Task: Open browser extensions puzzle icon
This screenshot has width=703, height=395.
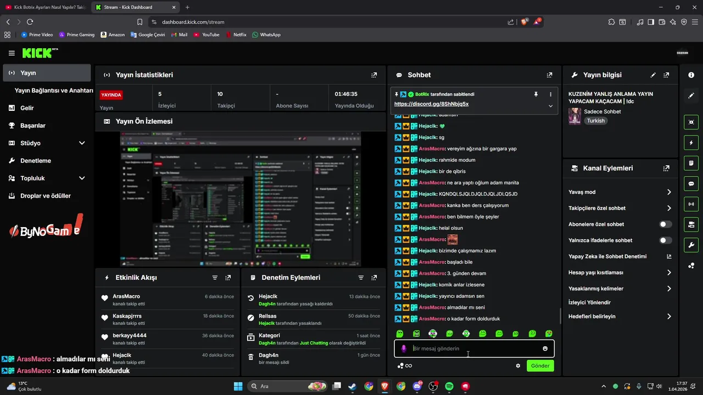Action: click(x=611, y=22)
